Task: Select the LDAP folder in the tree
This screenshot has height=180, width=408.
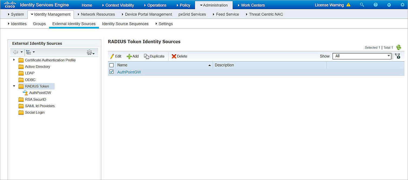Action: pos(29,73)
